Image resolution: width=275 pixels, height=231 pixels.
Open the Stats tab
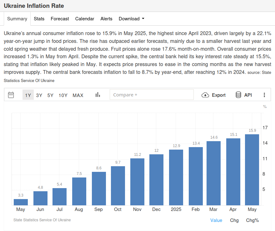(39, 19)
